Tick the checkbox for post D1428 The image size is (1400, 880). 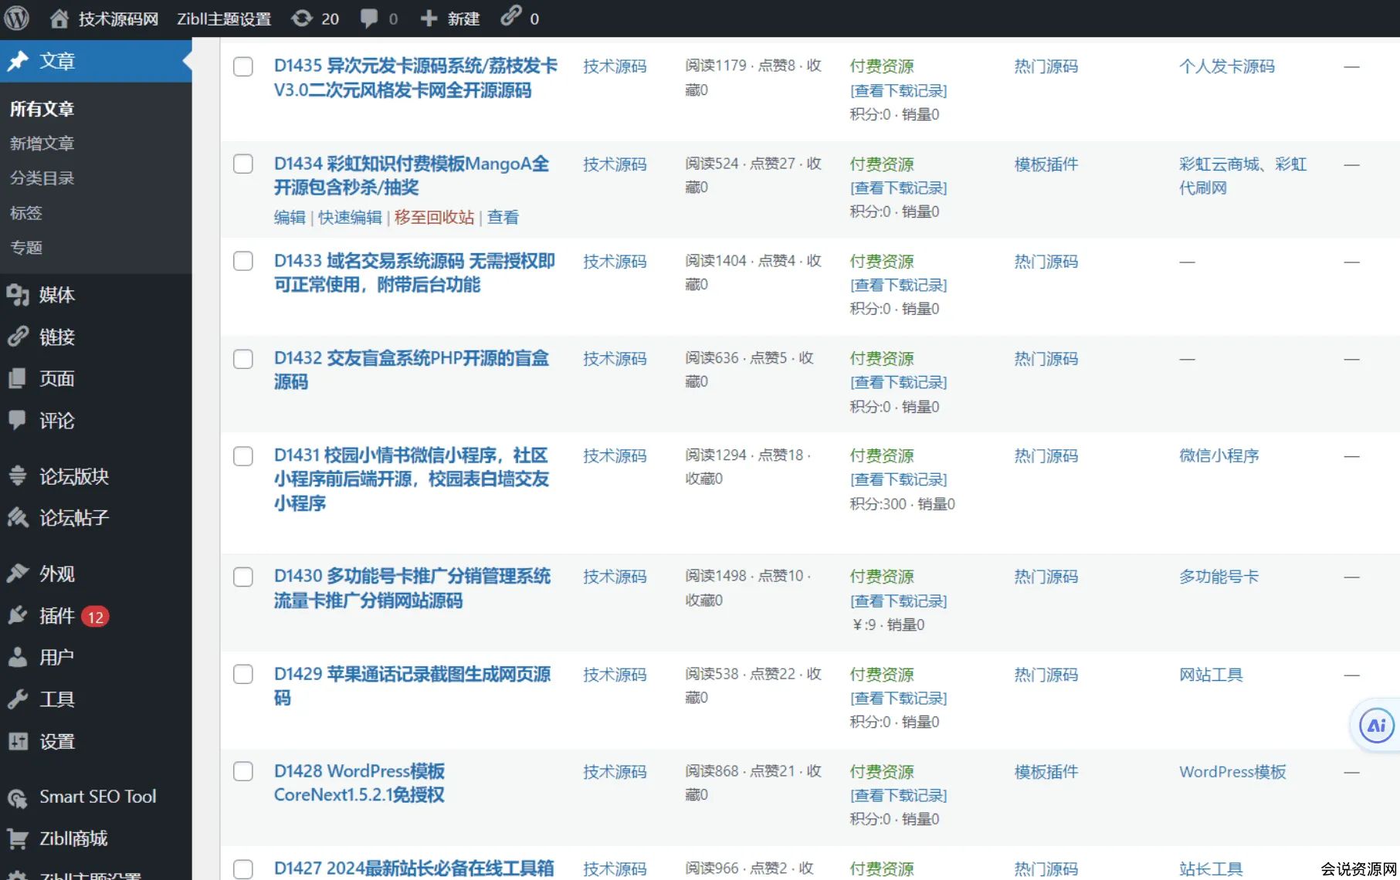[x=243, y=771]
